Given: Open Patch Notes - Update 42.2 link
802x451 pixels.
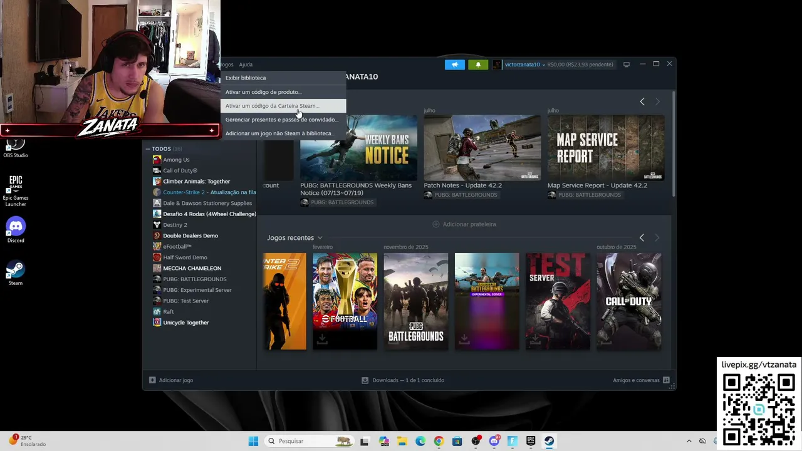Looking at the screenshot, I should [x=463, y=185].
